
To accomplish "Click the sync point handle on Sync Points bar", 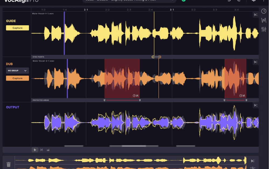I will (156, 57).
